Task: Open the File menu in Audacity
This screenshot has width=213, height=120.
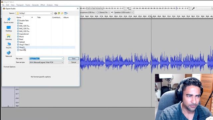Action: [x=3, y=5]
